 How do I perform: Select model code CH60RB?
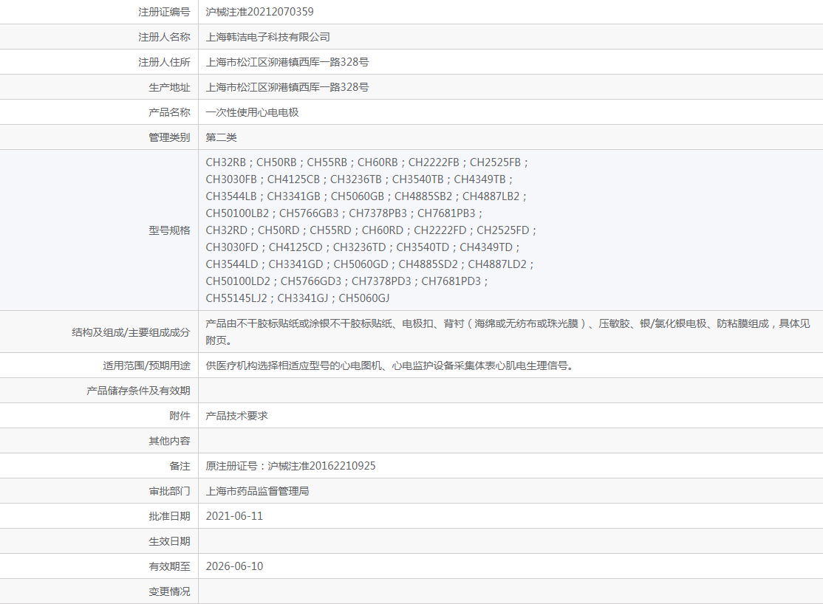378,162
